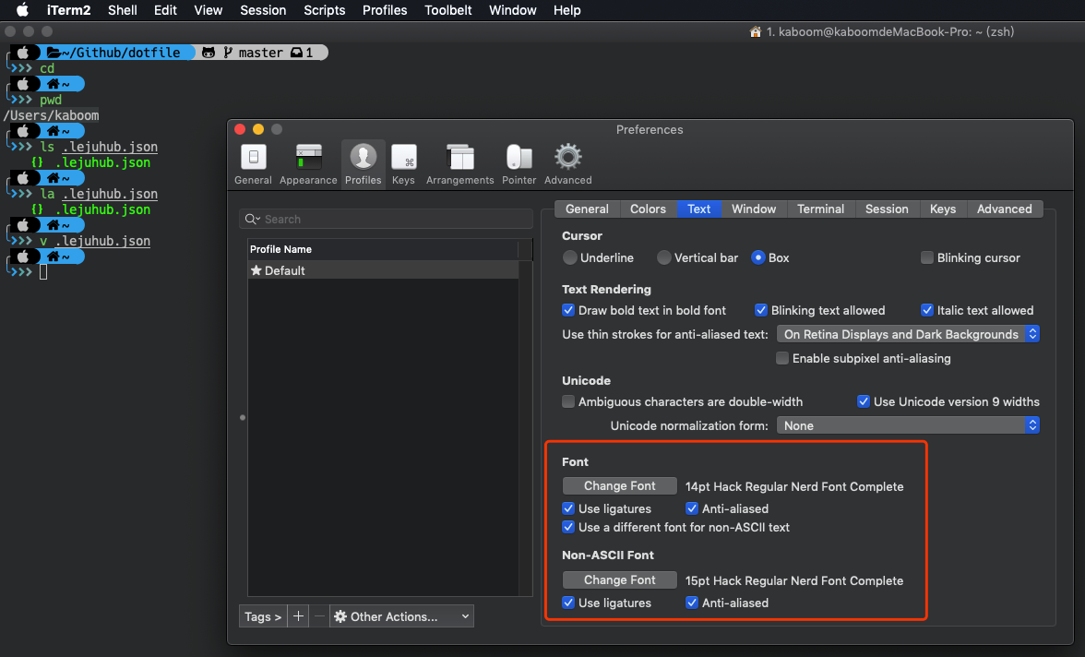Screen dimensions: 1085x657
Task: Toggle Use ligatures under Font section
Action: tap(568, 508)
